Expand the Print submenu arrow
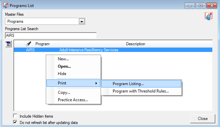Image resolution: width=220 pixels, height=127 pixels. pos(96,83)
